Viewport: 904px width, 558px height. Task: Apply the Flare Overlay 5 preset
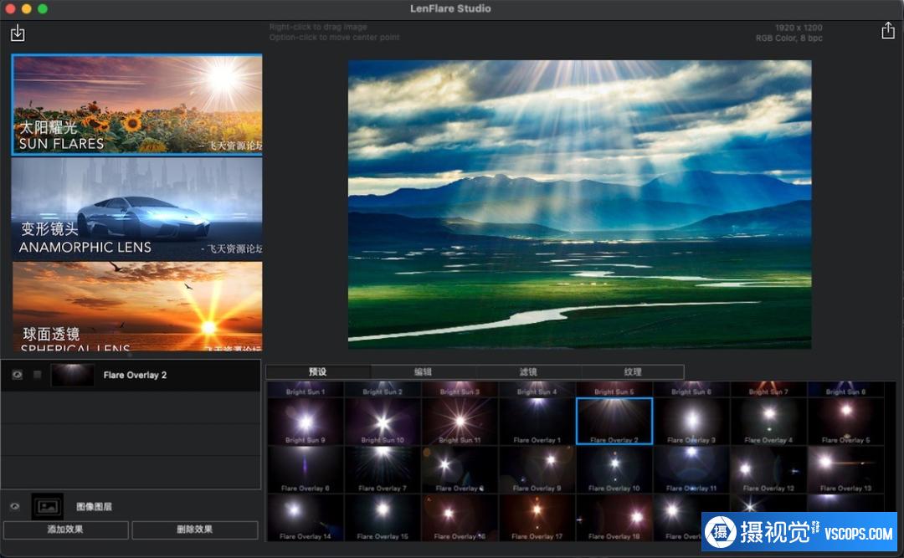click(845, 422)
